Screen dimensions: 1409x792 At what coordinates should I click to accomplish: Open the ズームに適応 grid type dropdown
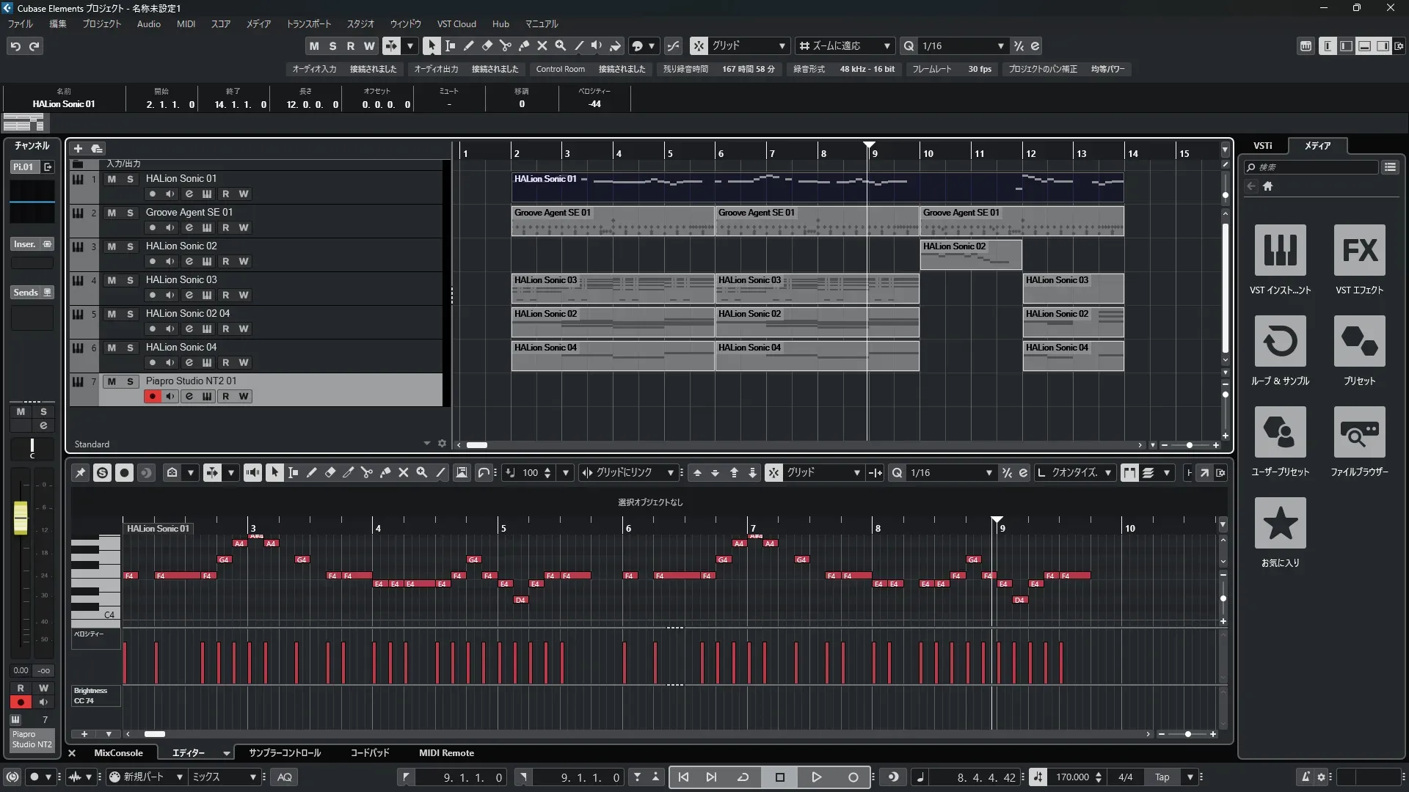[886, 45]
